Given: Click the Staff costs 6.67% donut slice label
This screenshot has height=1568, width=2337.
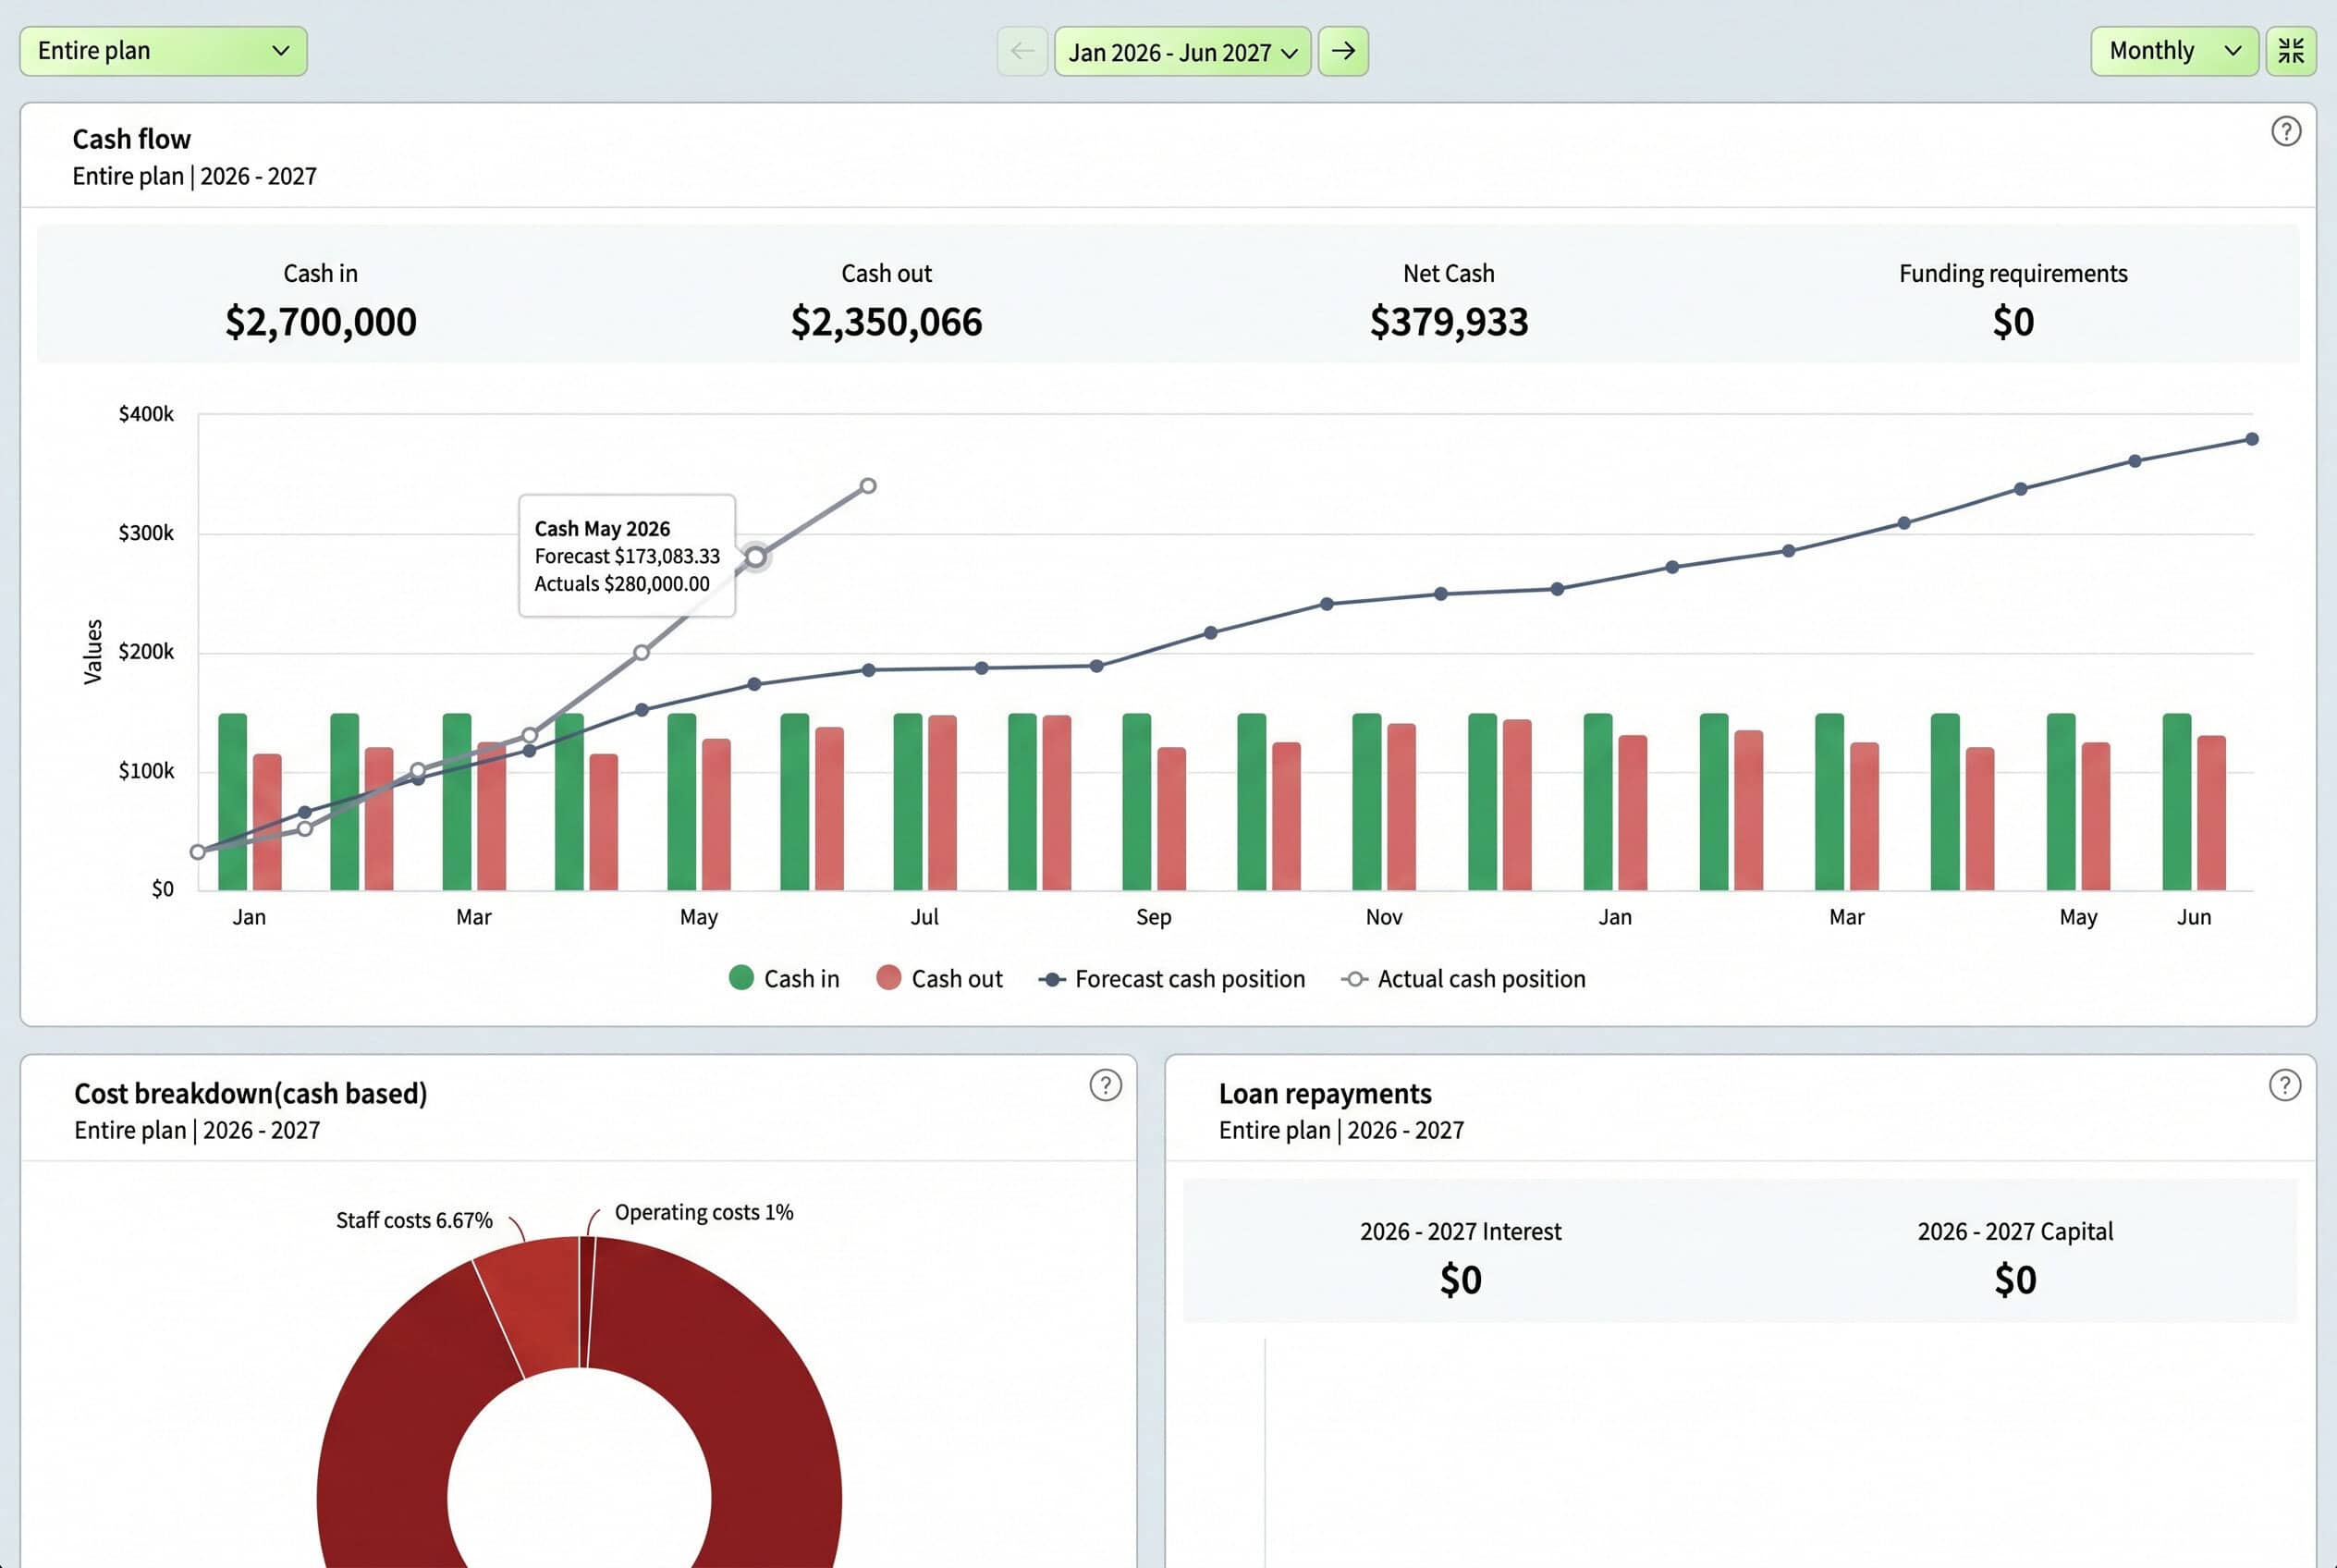Looking at the screenshot, I should coord(414,1220).
